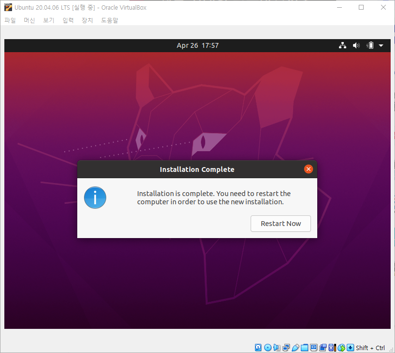Click the keyboard capture arrow icon

coord(350,348)
